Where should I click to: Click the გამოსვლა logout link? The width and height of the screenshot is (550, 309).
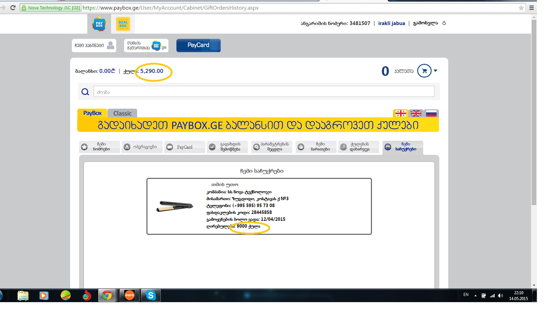(426, 23)
